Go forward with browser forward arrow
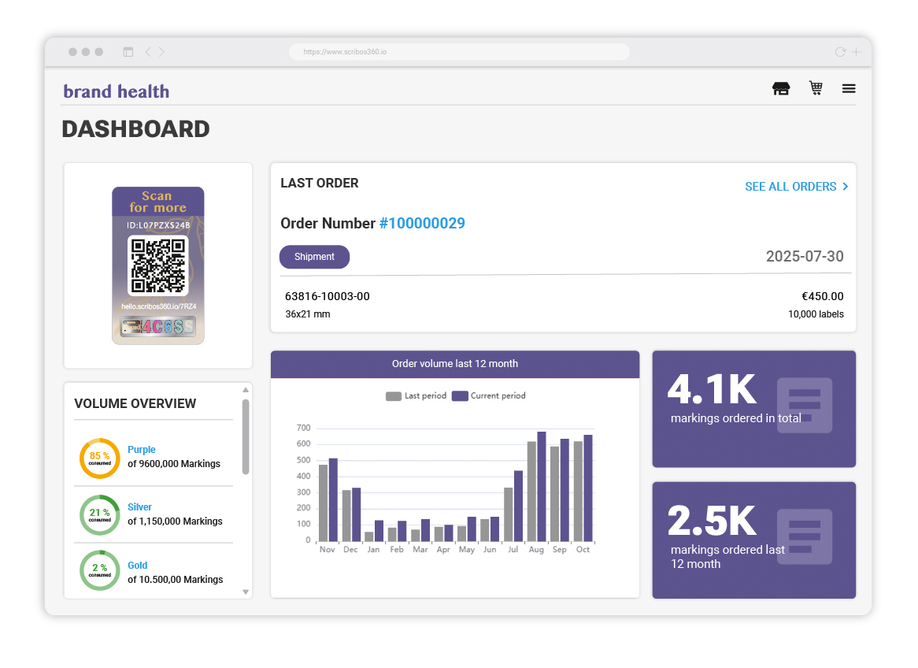Image resolution: width=918 pixels, height=668 pixels. click(161, 52)
